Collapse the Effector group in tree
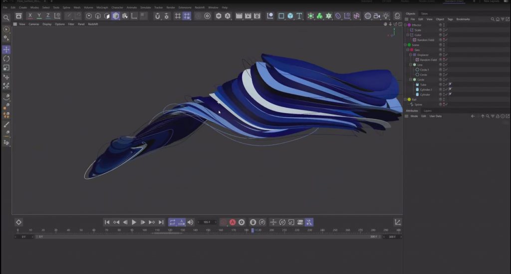The width and height of the screenshot is (511, 274). (405, 25)
